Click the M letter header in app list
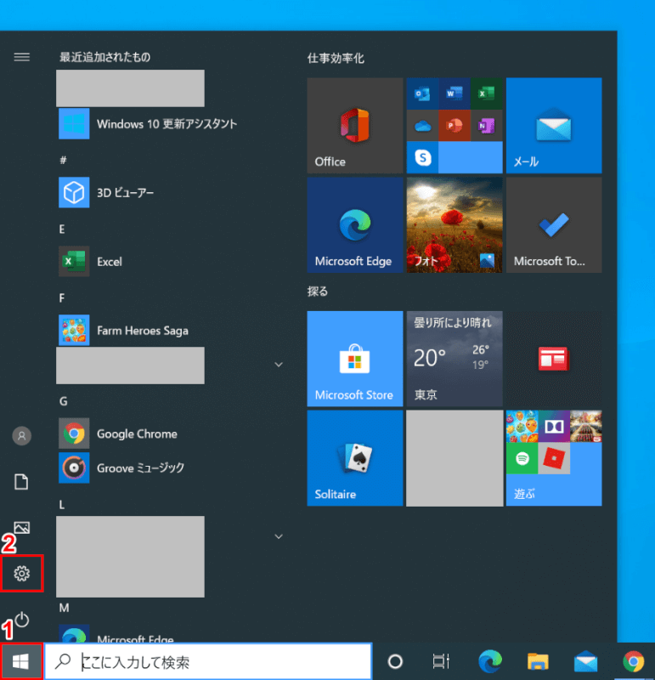This screenshot has height=680, width=655. point(65,608)
